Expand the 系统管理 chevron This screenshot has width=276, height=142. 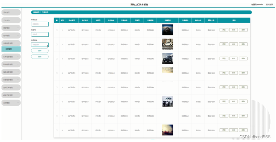pos(18,103)
